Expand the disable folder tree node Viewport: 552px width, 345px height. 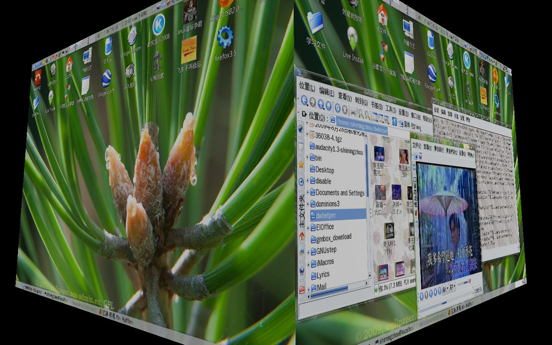click(x=307, y=180)
